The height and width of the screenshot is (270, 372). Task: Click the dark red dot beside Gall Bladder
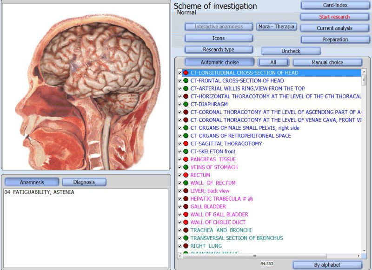coord(186,207)
